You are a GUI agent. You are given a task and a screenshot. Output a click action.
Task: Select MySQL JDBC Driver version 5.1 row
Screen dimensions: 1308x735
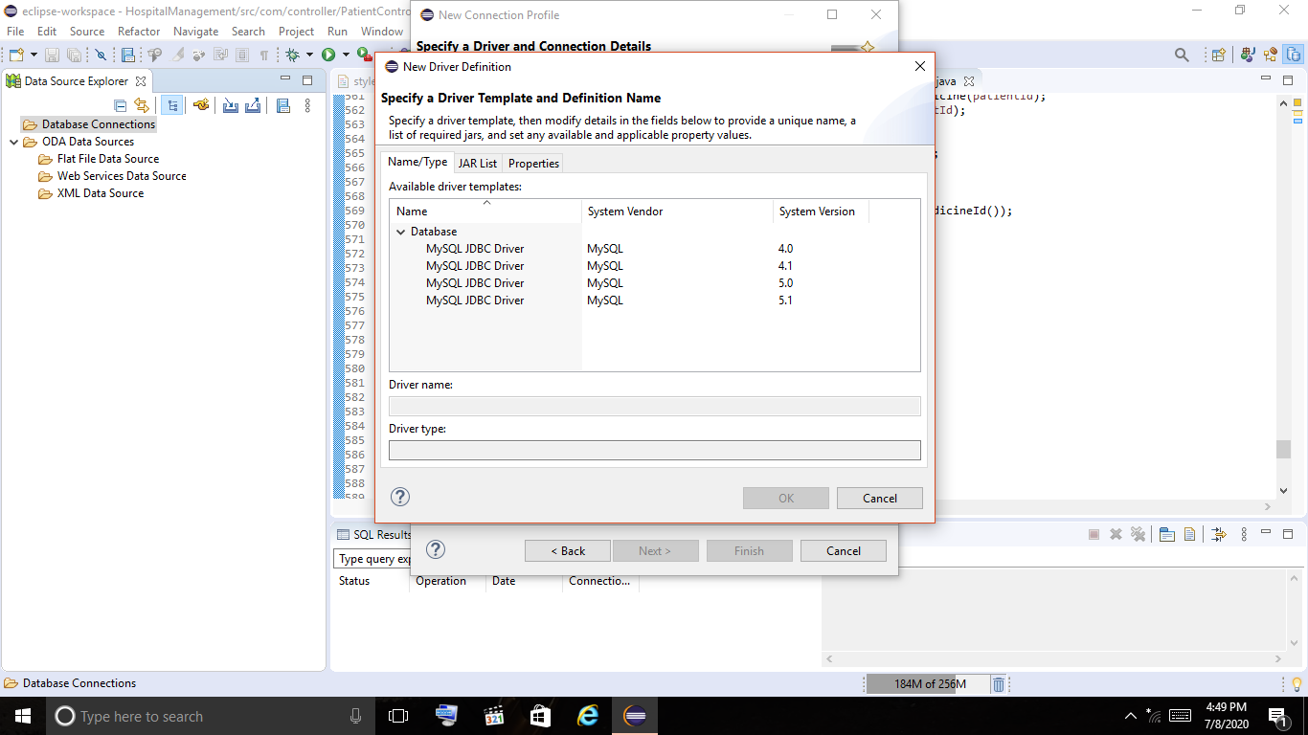pyautogui.click(x=654, y=301)
